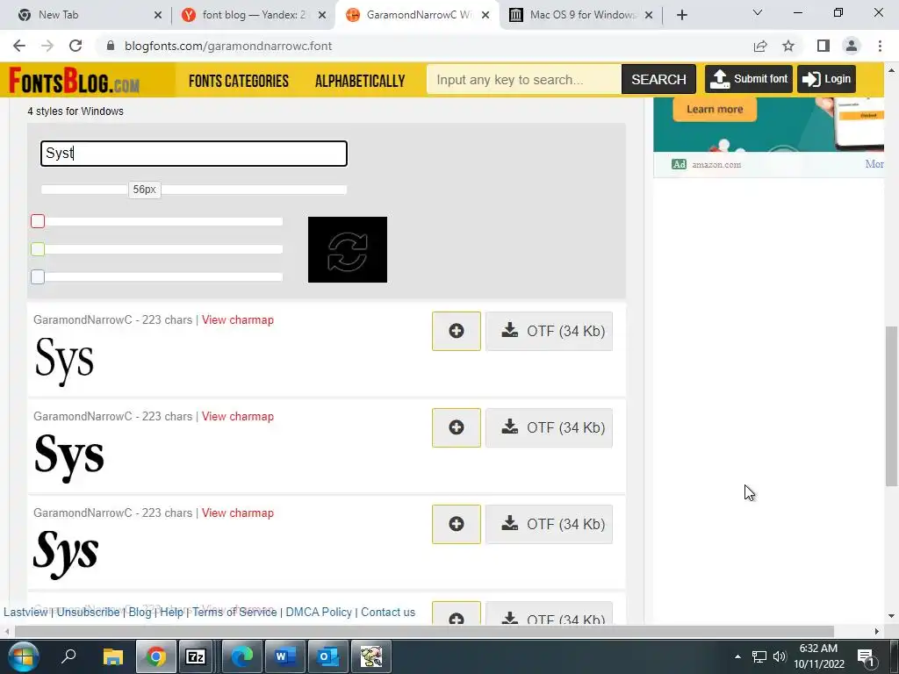Image resolution: width=899 pixels, height=674 pixels.
Task: View charmap for the bold italic GaramondNarrowC style
Action: [237, 513]
